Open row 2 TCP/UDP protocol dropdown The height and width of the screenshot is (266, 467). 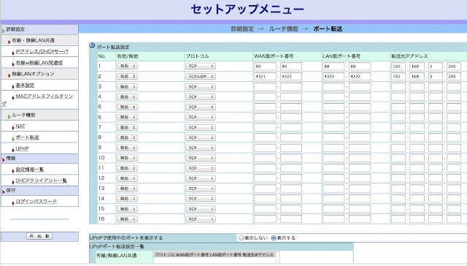(x=201, y=76)
